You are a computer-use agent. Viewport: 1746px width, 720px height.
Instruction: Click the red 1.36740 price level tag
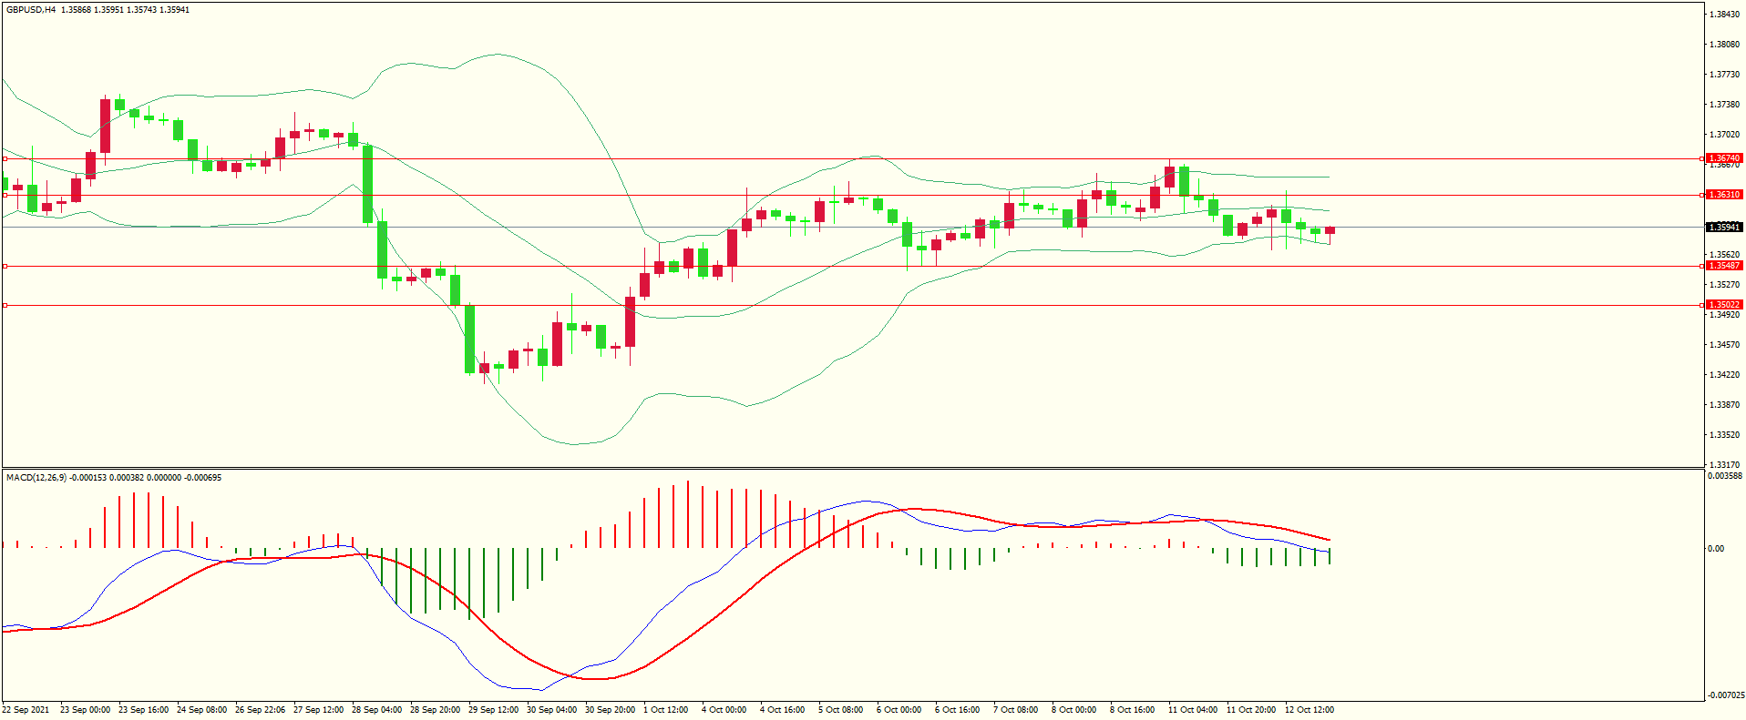[x=1723, y=158]
